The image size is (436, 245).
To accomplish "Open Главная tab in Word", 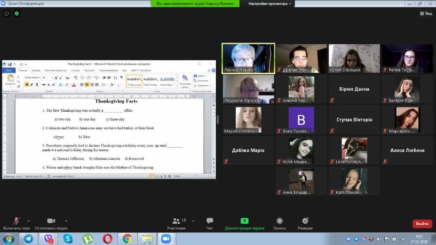I will pos(23,70).
